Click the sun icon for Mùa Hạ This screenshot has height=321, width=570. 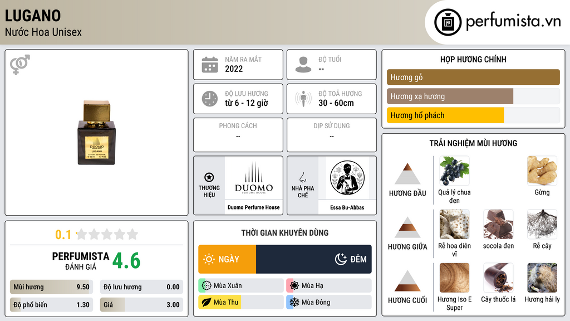coord(294,286)
